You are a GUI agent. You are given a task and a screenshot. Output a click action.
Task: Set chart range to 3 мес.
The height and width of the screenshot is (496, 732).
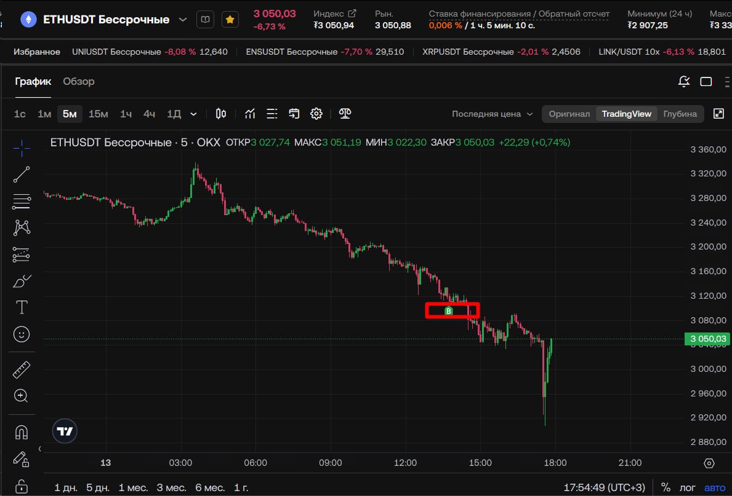pos(171,488)
